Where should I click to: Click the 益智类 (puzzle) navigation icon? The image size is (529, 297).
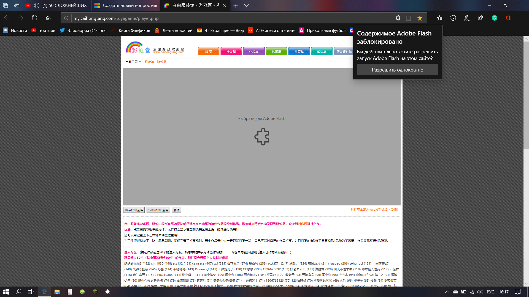point(299,51)
